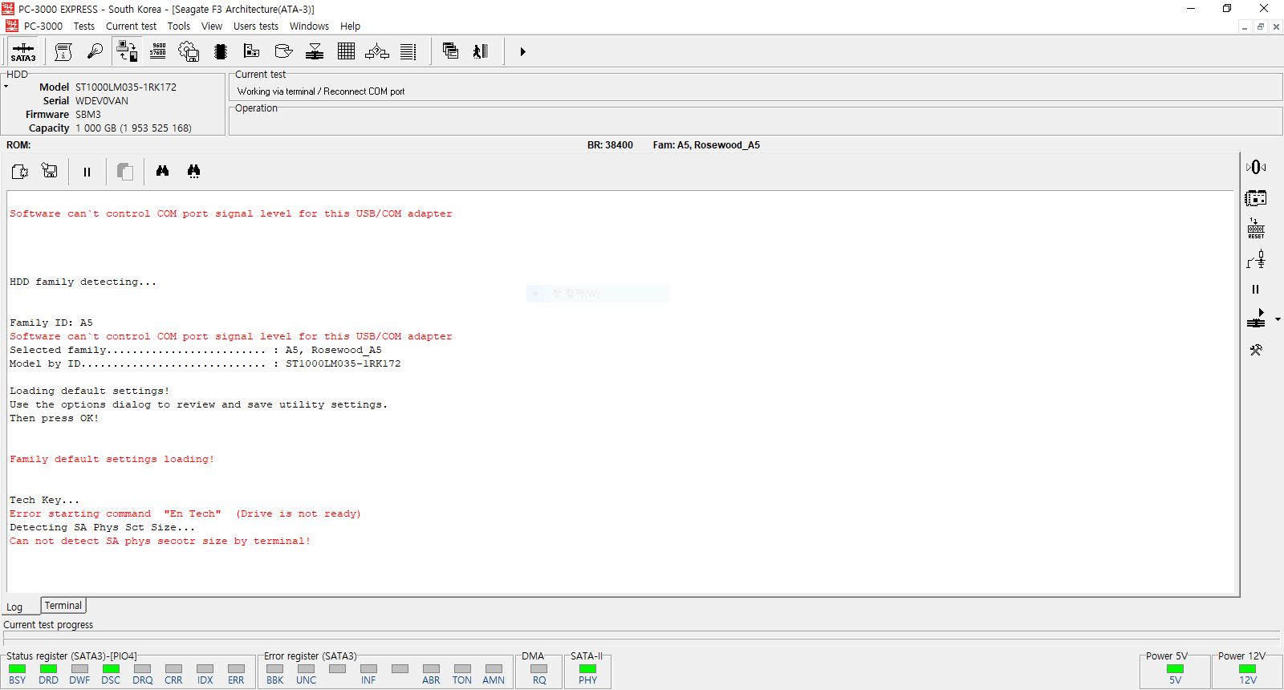This screenshot has height=690, width=1284.
Task: Open the Tools menu
Action: coord(178,26)
